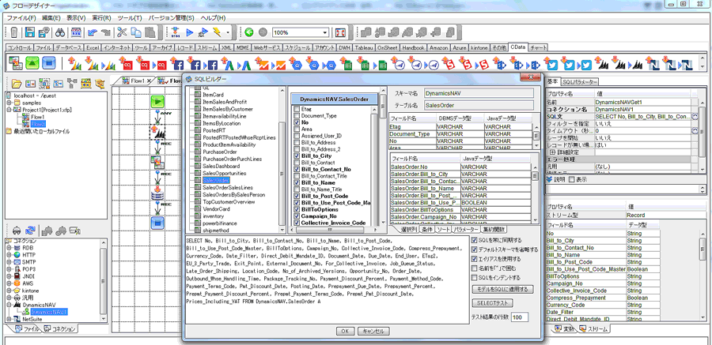Viewport: 712px width, 345px height.
Task: Click the green Start component icon in CData palette
Action: tap(32, 62)
